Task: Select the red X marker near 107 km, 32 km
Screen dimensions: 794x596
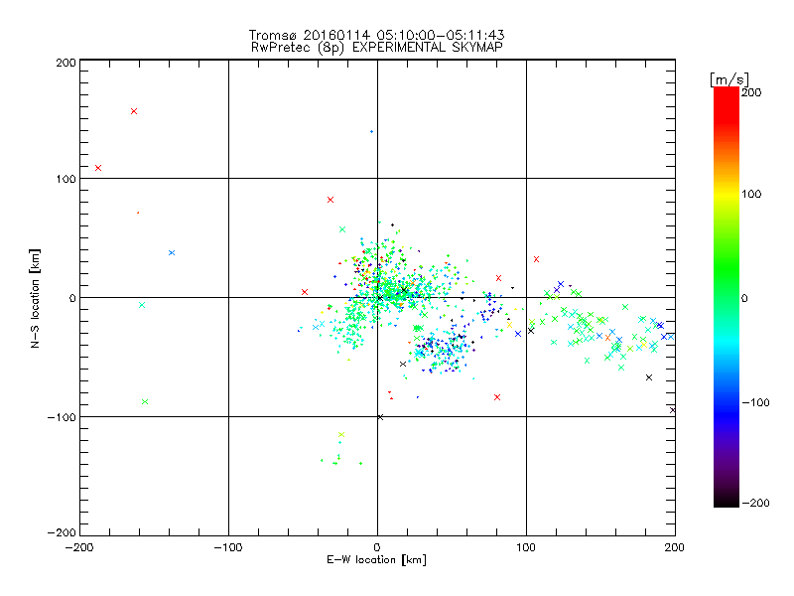Action: (x=536, y=259)
